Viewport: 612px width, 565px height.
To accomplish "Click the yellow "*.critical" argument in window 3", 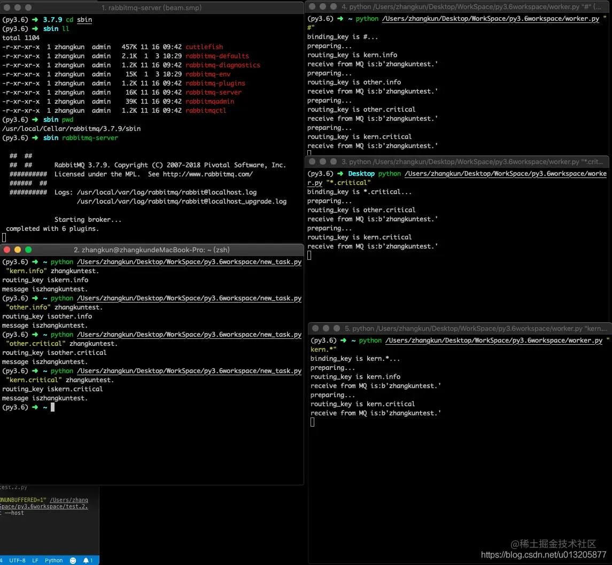I will pyautogui.click(x=348, y=183).
